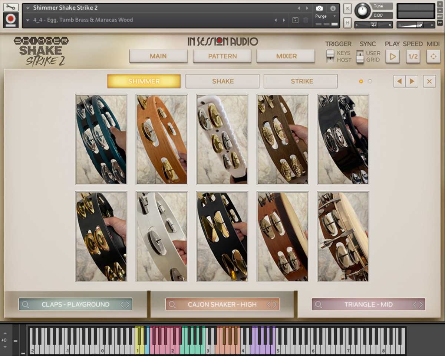The image size is (445, 356).
Task: Close the instrument browser panel
Action: point(429,81)
